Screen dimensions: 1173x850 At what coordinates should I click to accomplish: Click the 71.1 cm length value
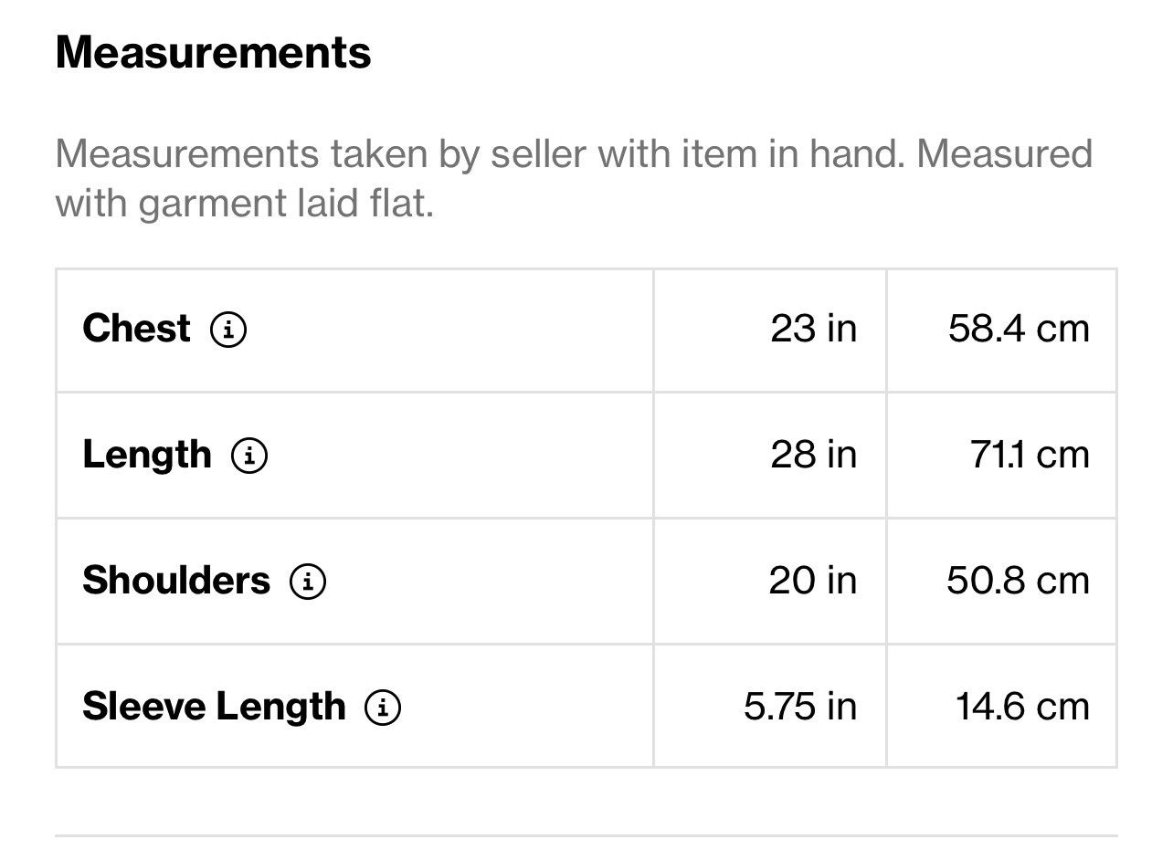1030,455
